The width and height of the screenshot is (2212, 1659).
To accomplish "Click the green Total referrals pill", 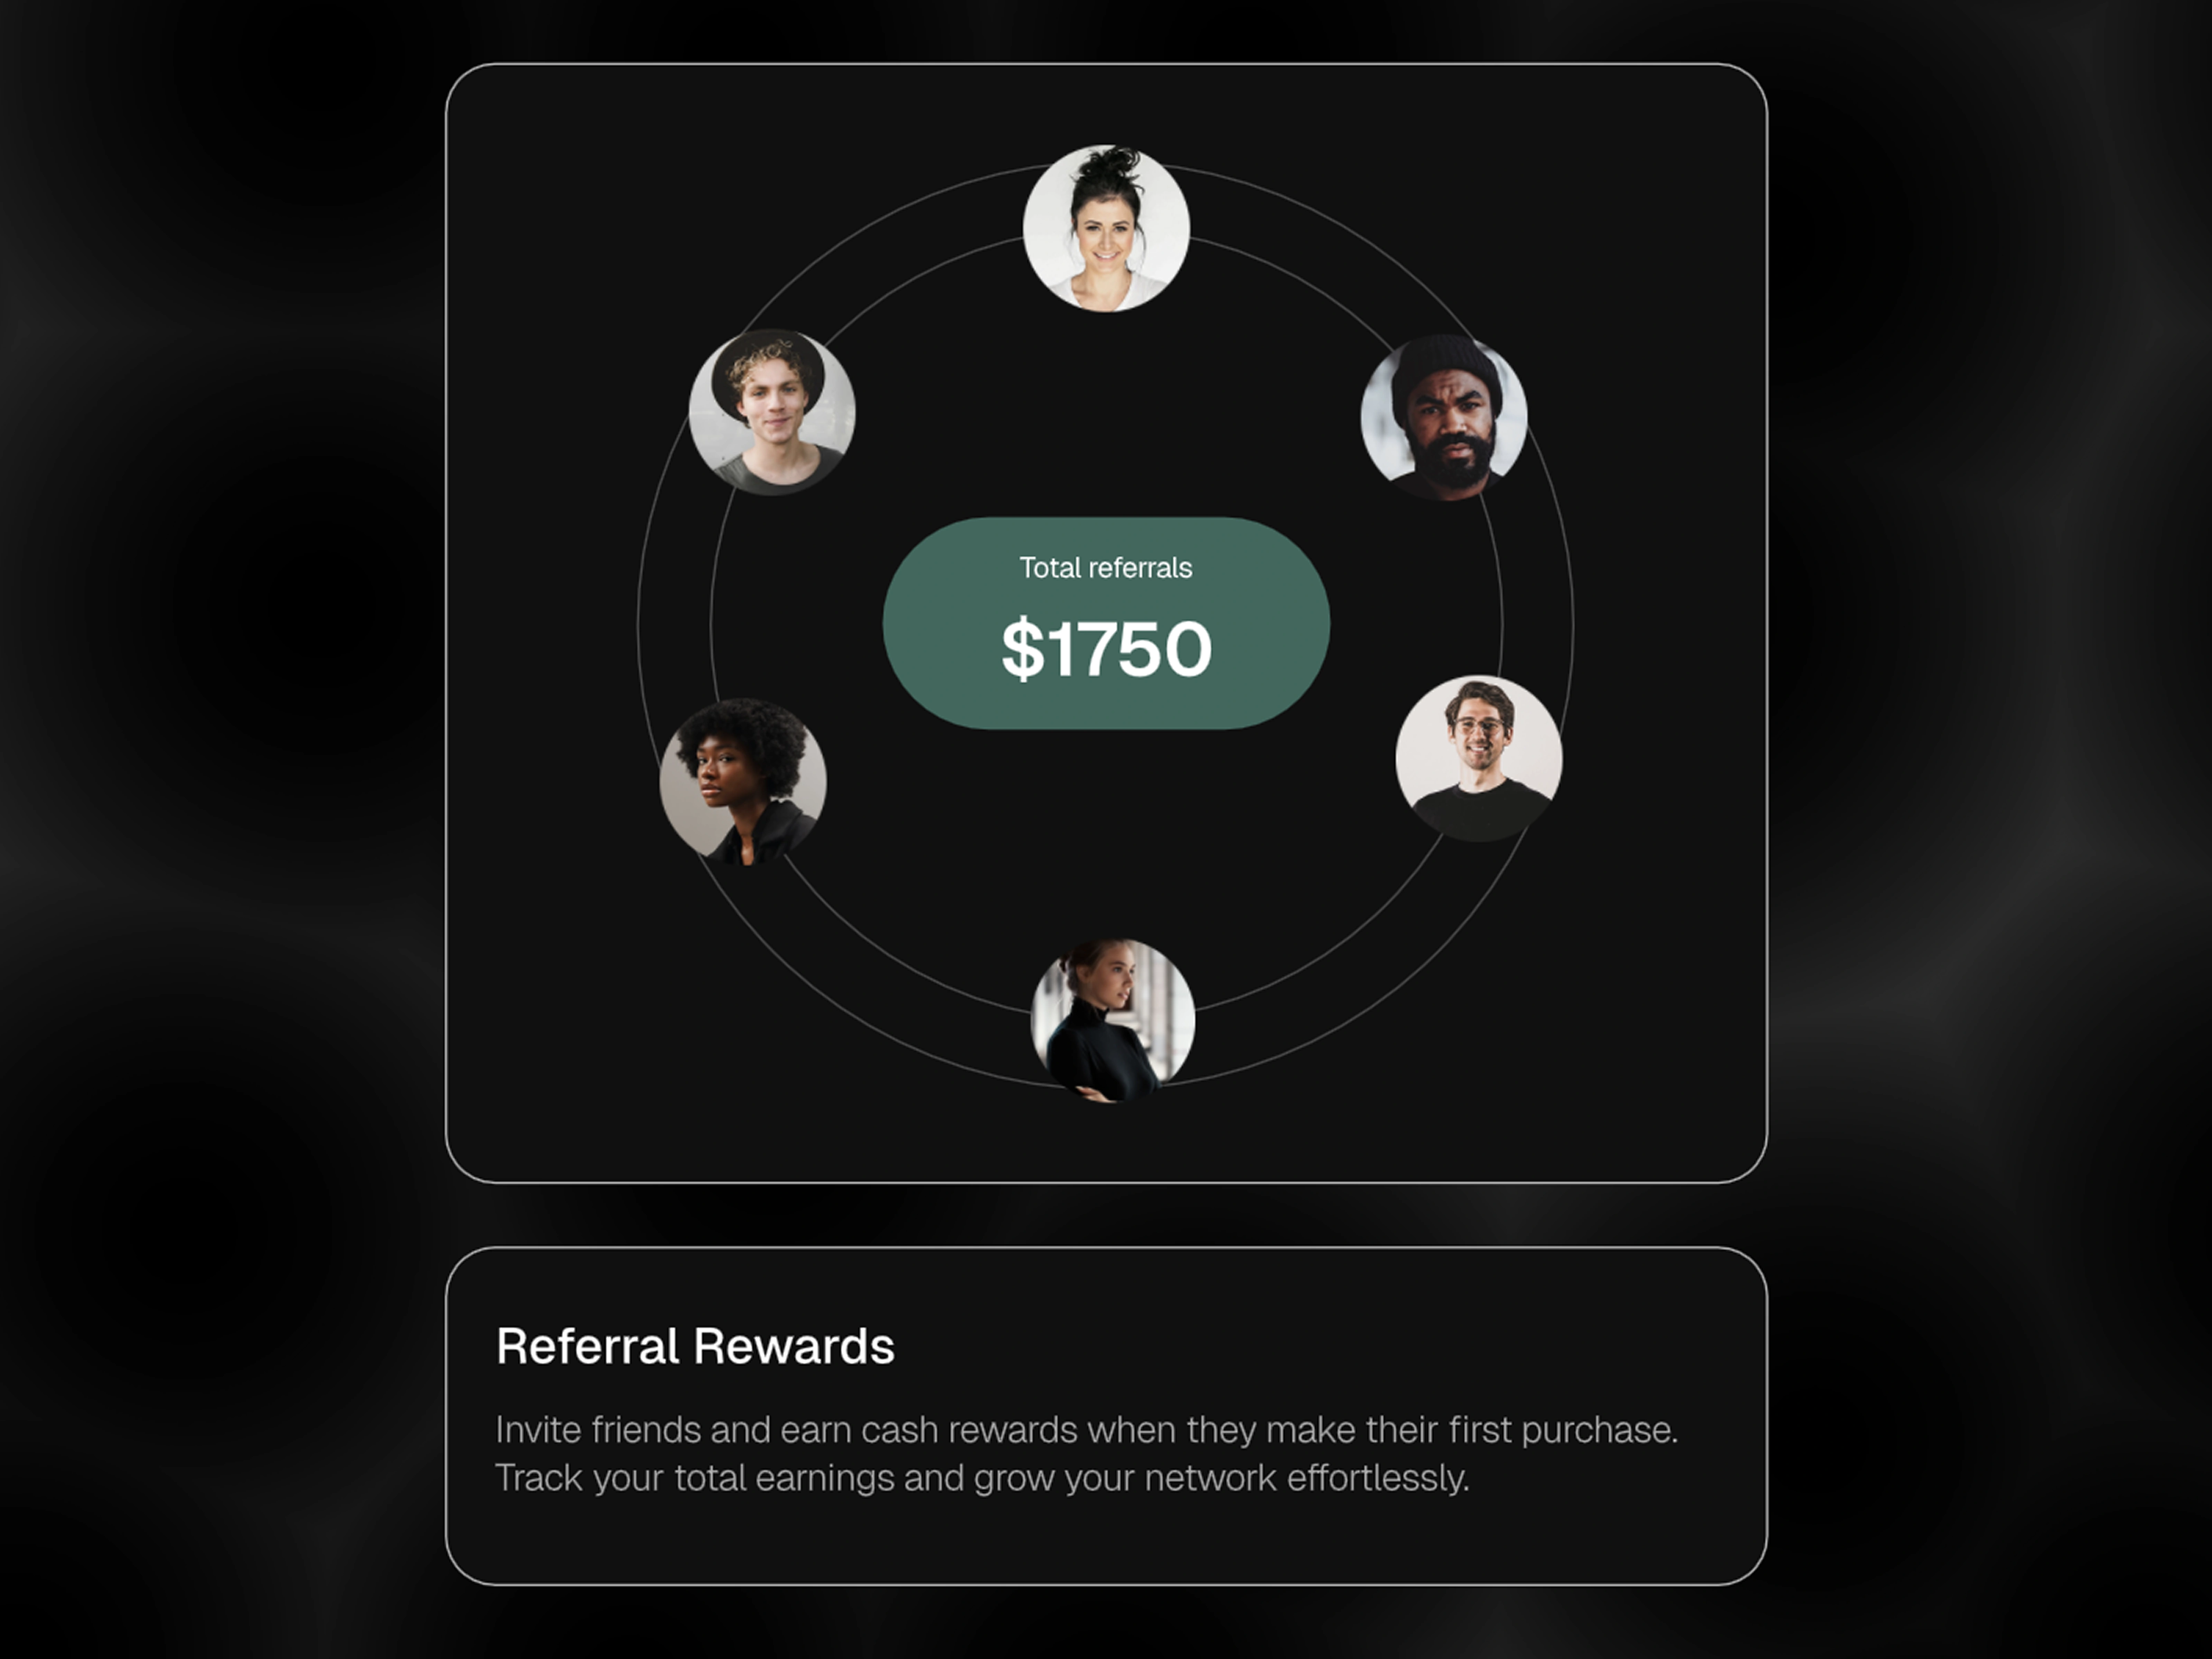I will click(x=1106, y=623).
